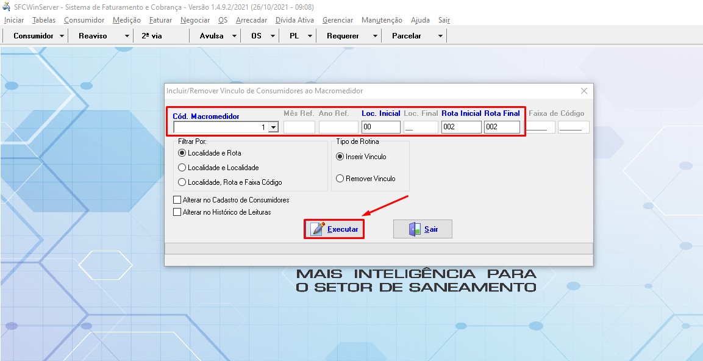The image size is (703, 361).
Task: Click the SFCWinServer icon in the title bar
Action: tap(6, 7)
